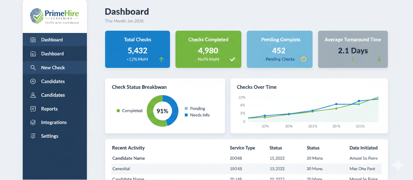Image resolution: width=413 pixels, height=180 pixels.
Task: Click the green up arrow in Total Checks
Action: click(x=161, y=59)
